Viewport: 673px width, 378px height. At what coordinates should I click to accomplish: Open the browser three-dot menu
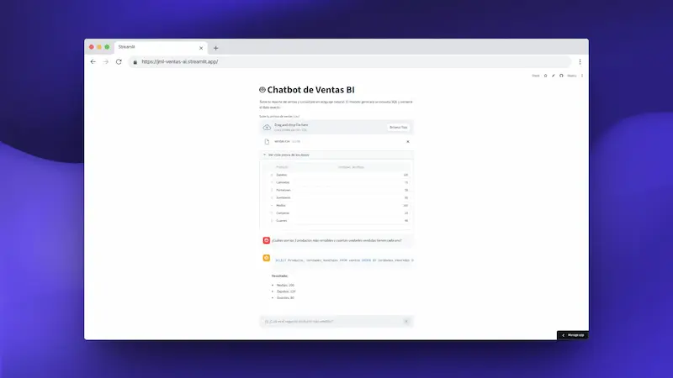580,61
